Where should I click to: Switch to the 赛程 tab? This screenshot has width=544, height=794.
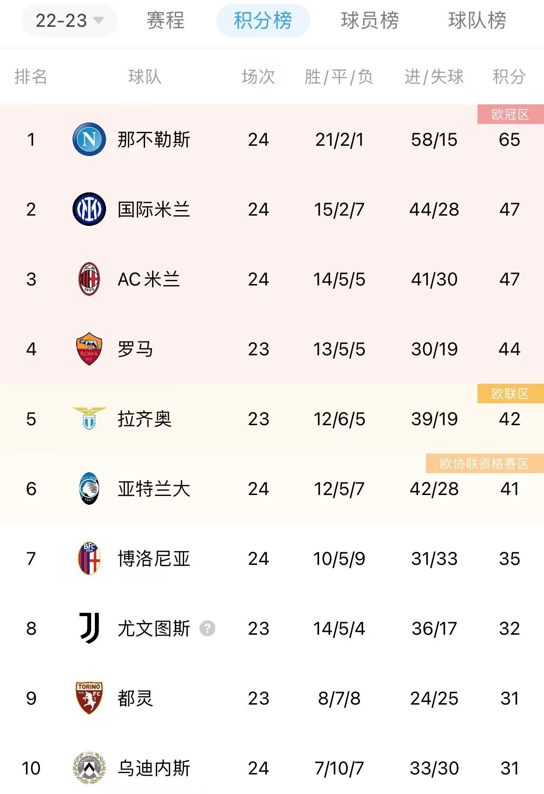pyautogui.click(x=166, y=20)
